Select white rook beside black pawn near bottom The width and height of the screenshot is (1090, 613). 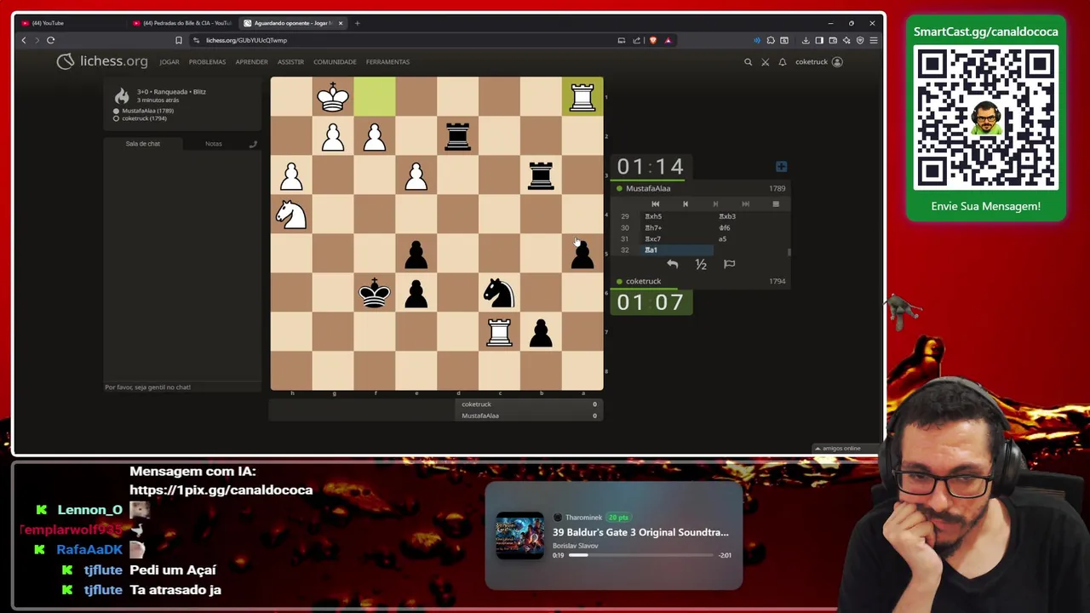point(499,333)
